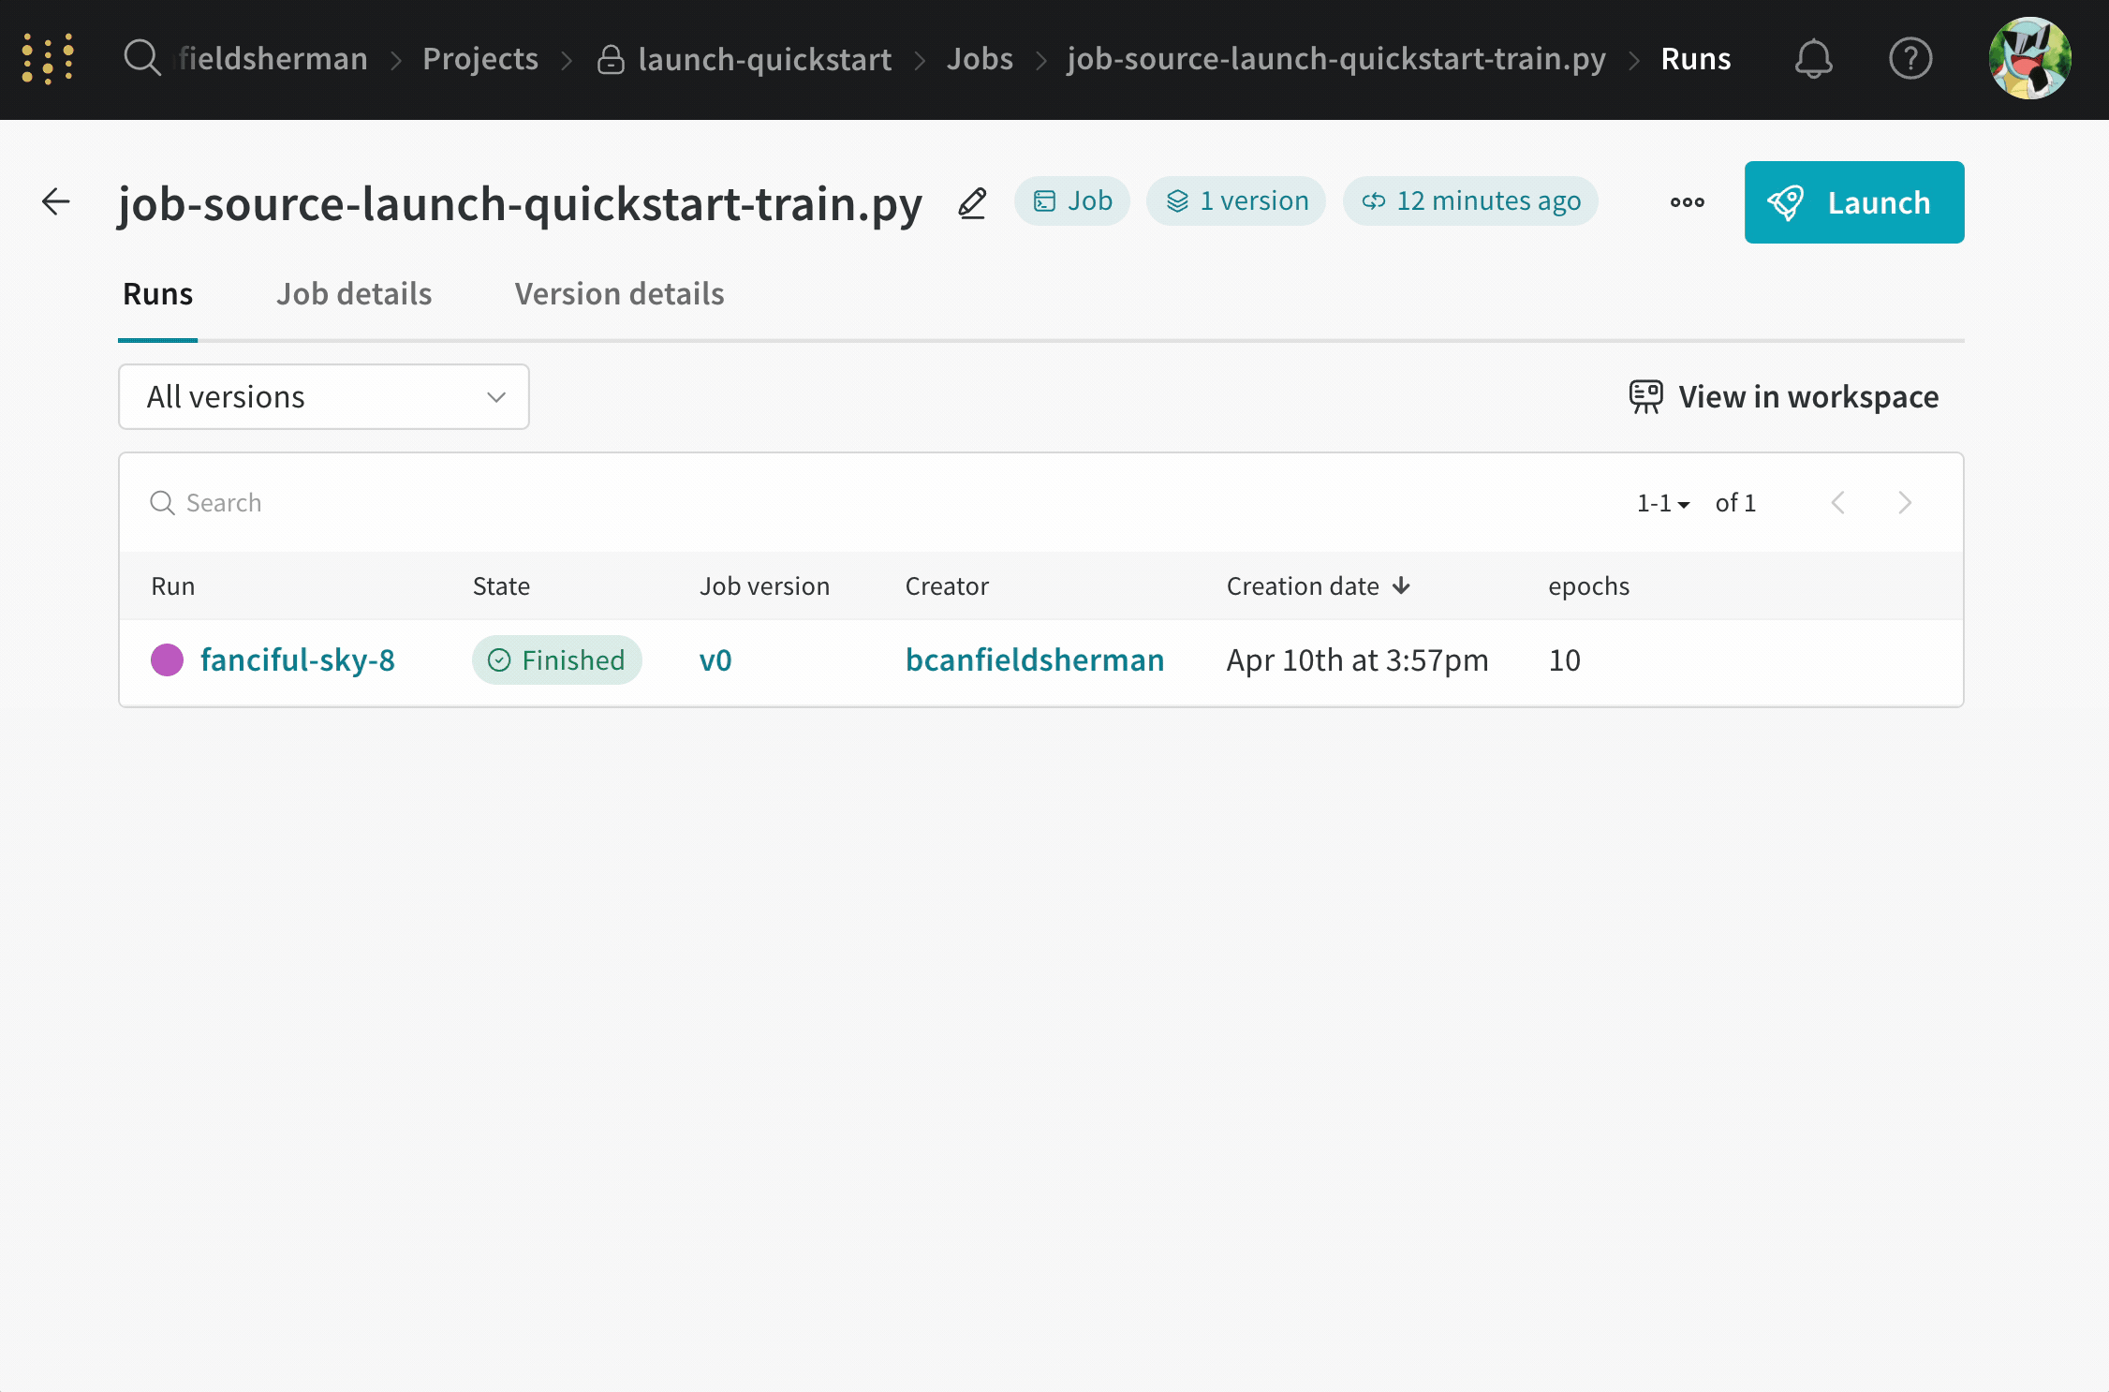This screenshot has width=2109, height=1392.
Task: Go back using the left arrow
Action: (56, 202)
